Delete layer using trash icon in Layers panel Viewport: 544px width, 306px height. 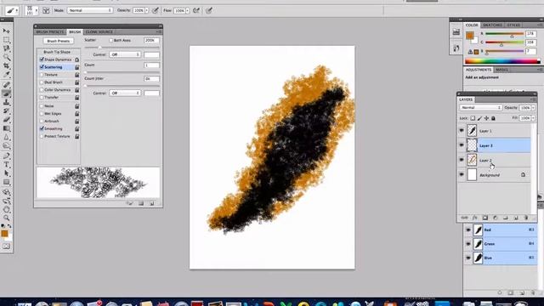pos(526,218)
